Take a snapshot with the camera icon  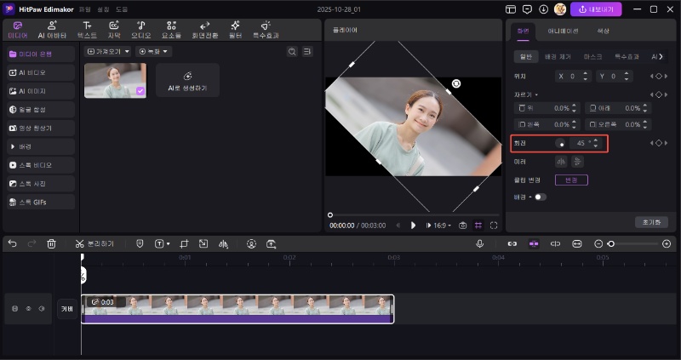(x=463, y=226)
